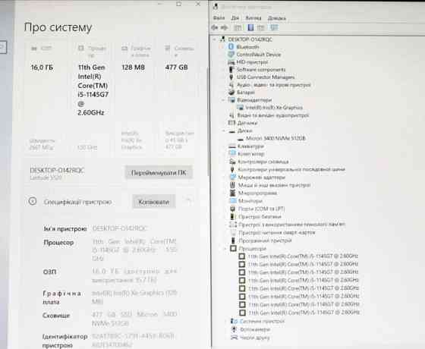The image size is (425, 349).
Task: Select Контролери універсальної послідовної шини item
Action: [291, 169]
